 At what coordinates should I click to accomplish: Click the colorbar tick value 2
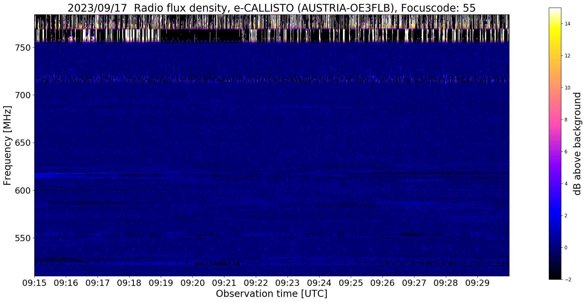566,216
